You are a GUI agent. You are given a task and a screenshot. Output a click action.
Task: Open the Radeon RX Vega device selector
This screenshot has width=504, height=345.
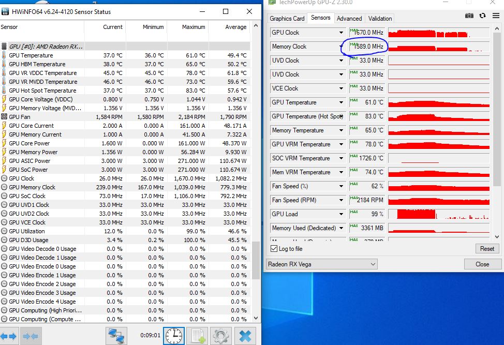pos(322,264)
